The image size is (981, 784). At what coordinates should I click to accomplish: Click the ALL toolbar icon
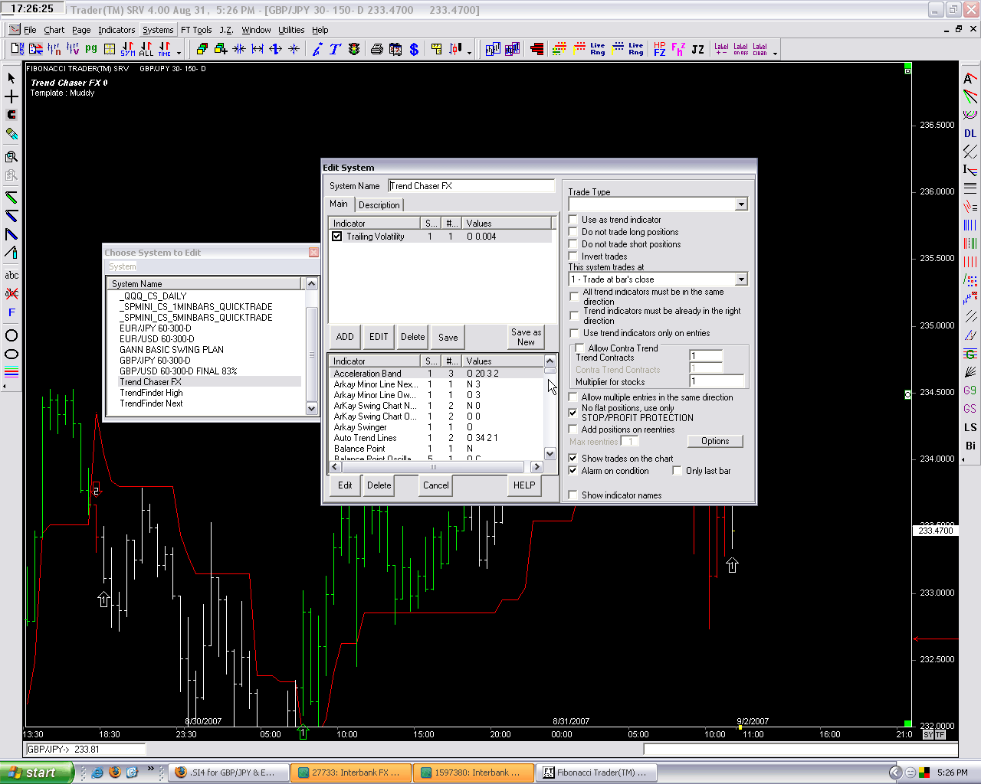146,49
